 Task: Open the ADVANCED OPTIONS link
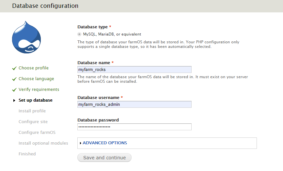pyautogui.click(x=105, y=143)
